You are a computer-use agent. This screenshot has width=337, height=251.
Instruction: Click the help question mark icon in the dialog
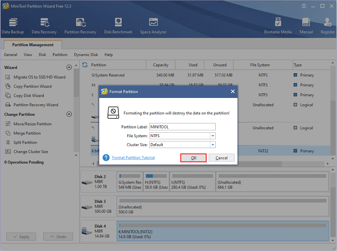click(106, 158)
